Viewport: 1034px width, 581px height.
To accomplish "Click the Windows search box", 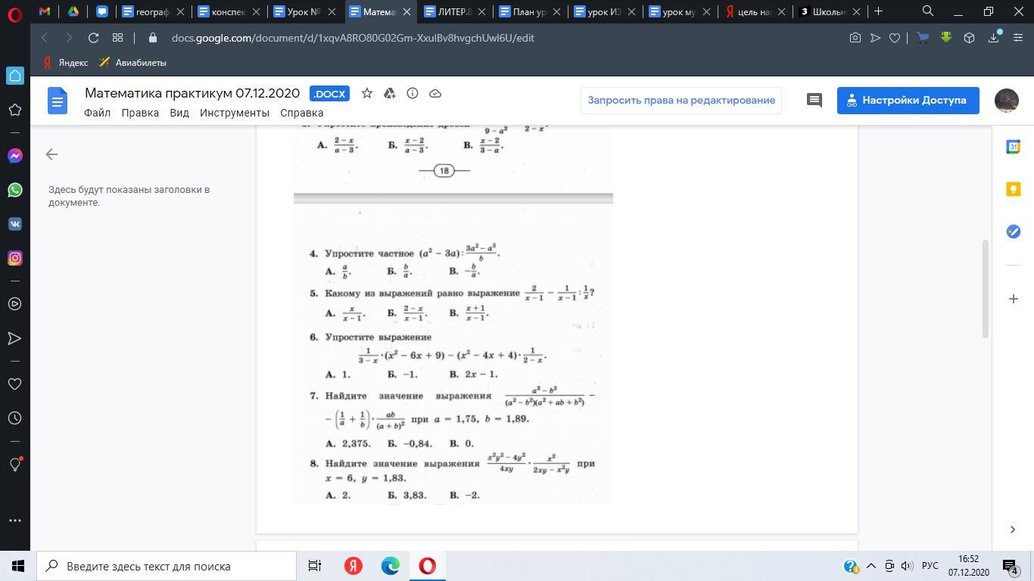I will (x=167, y=566).
